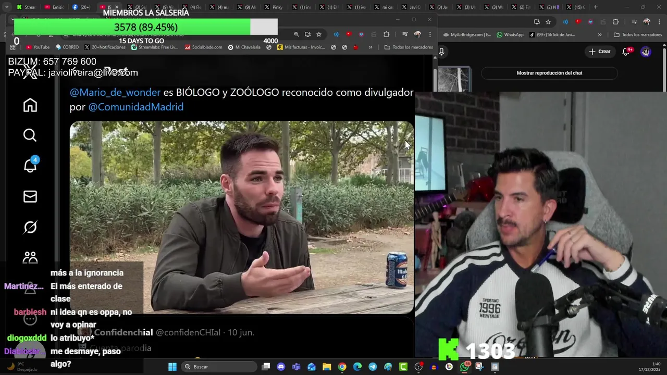Image resolution: width=667 pixels, height=375 pixels.
Task: Open the MyAirBridge.com bookmark
Action: pyautogui.click(x=467, y=35)
